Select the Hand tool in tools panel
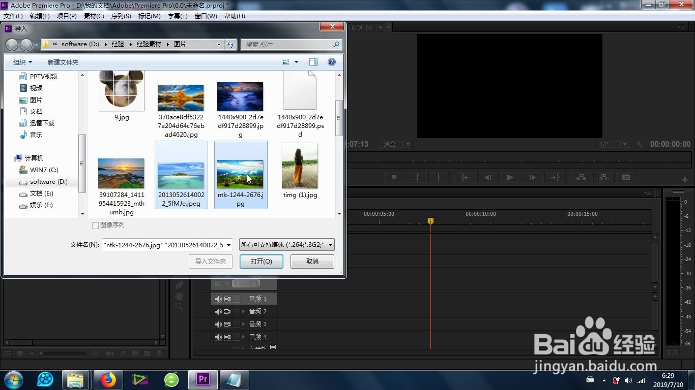 [179, 296]
